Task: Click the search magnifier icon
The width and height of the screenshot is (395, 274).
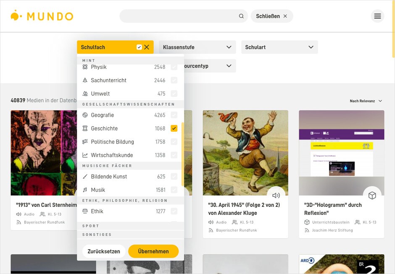Action: click(x=241, y=16)
